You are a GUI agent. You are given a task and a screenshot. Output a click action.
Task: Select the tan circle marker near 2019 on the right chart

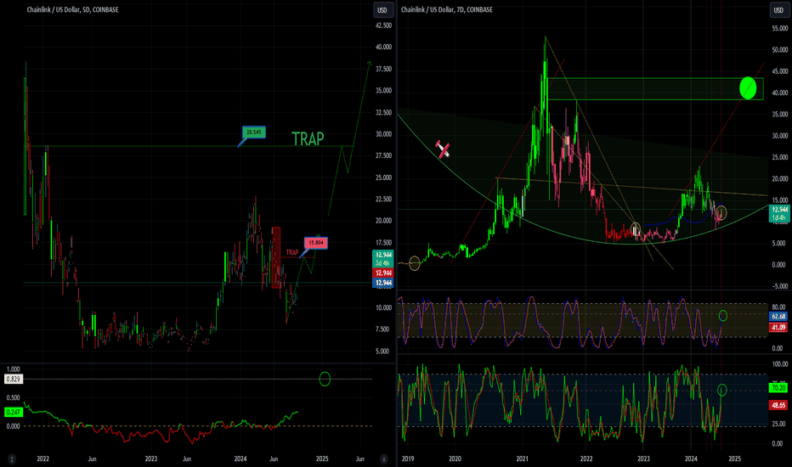(x=414, y=263)
